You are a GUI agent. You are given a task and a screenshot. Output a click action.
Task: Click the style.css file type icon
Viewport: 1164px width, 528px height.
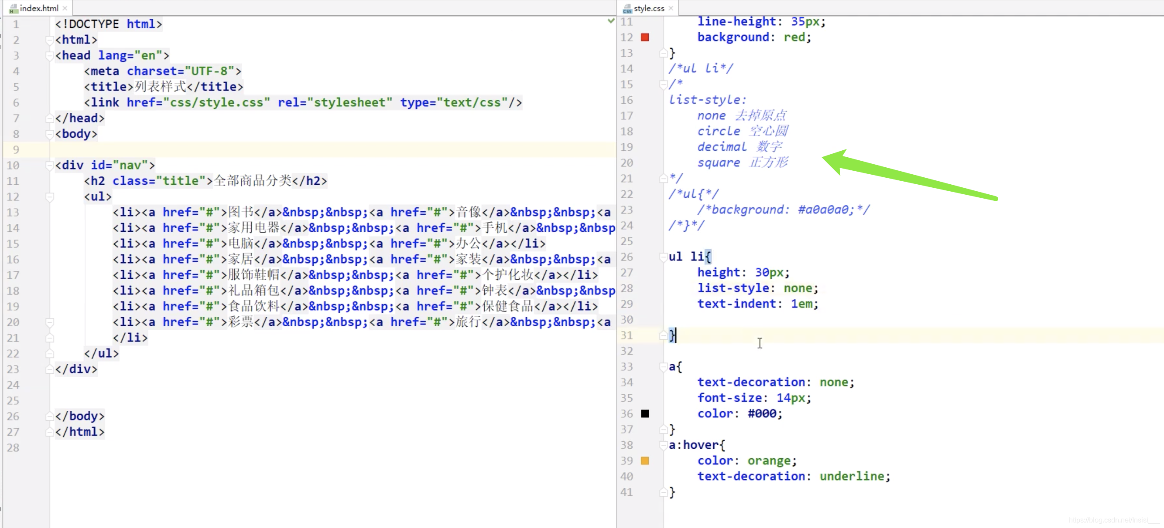(x=627, y=9)
